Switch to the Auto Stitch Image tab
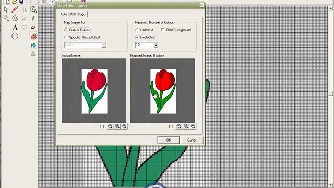 [73, 14]
